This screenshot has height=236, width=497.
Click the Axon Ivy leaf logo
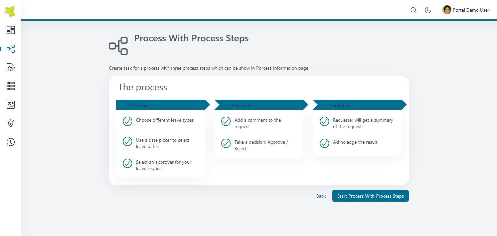click(10, 11)
